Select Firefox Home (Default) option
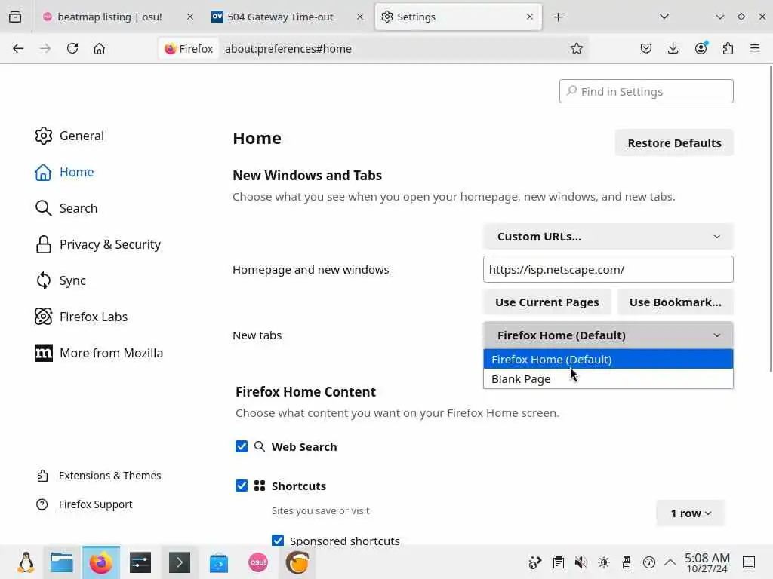Viewport: 773px width, 579px height. click(608, 359)
